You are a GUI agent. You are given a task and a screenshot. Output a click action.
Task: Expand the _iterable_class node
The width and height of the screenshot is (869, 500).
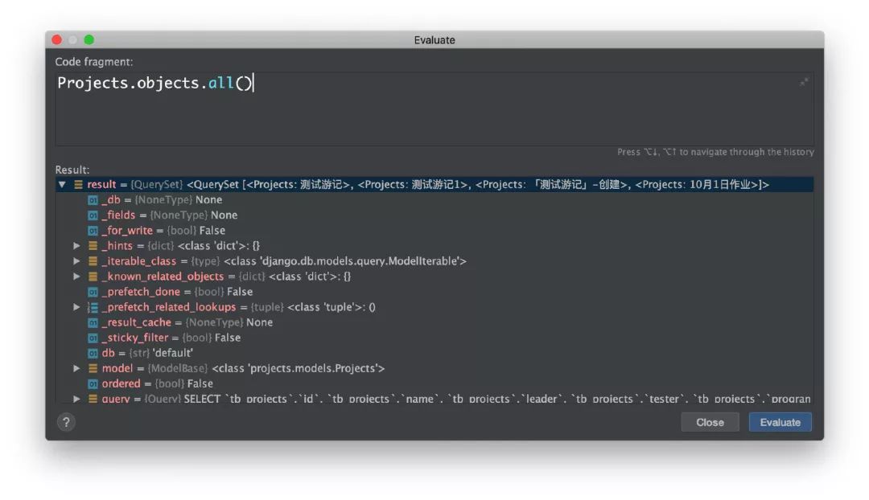coord(77,261)
